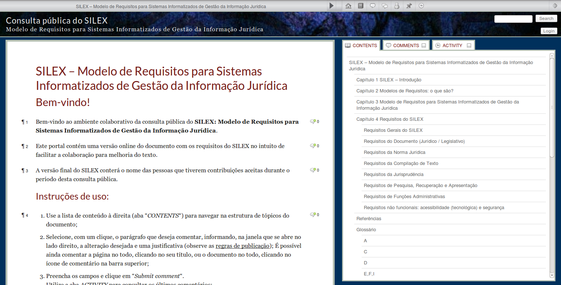
Task: Open root SILEX document entry in contents
Action: click(446, 66)
